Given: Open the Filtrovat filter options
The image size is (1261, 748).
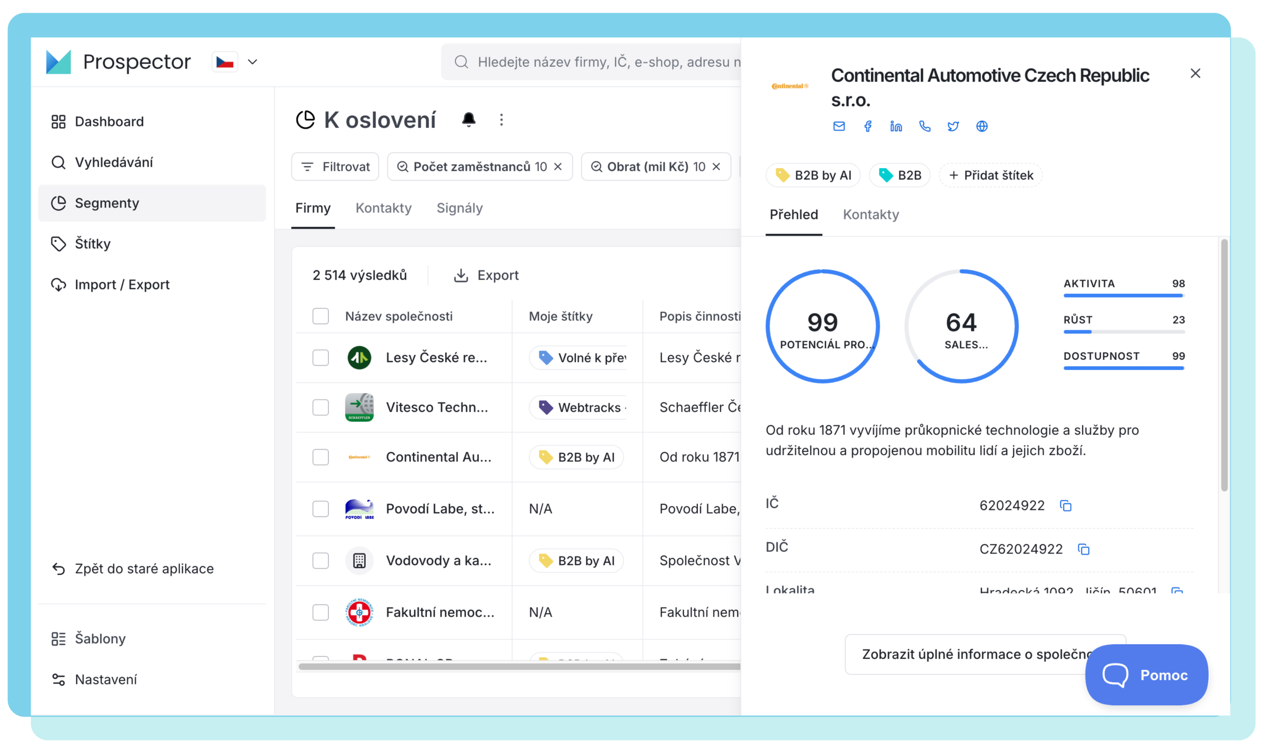Looking at the screenshot, I should pyautogui.click(x=335, y=167).
